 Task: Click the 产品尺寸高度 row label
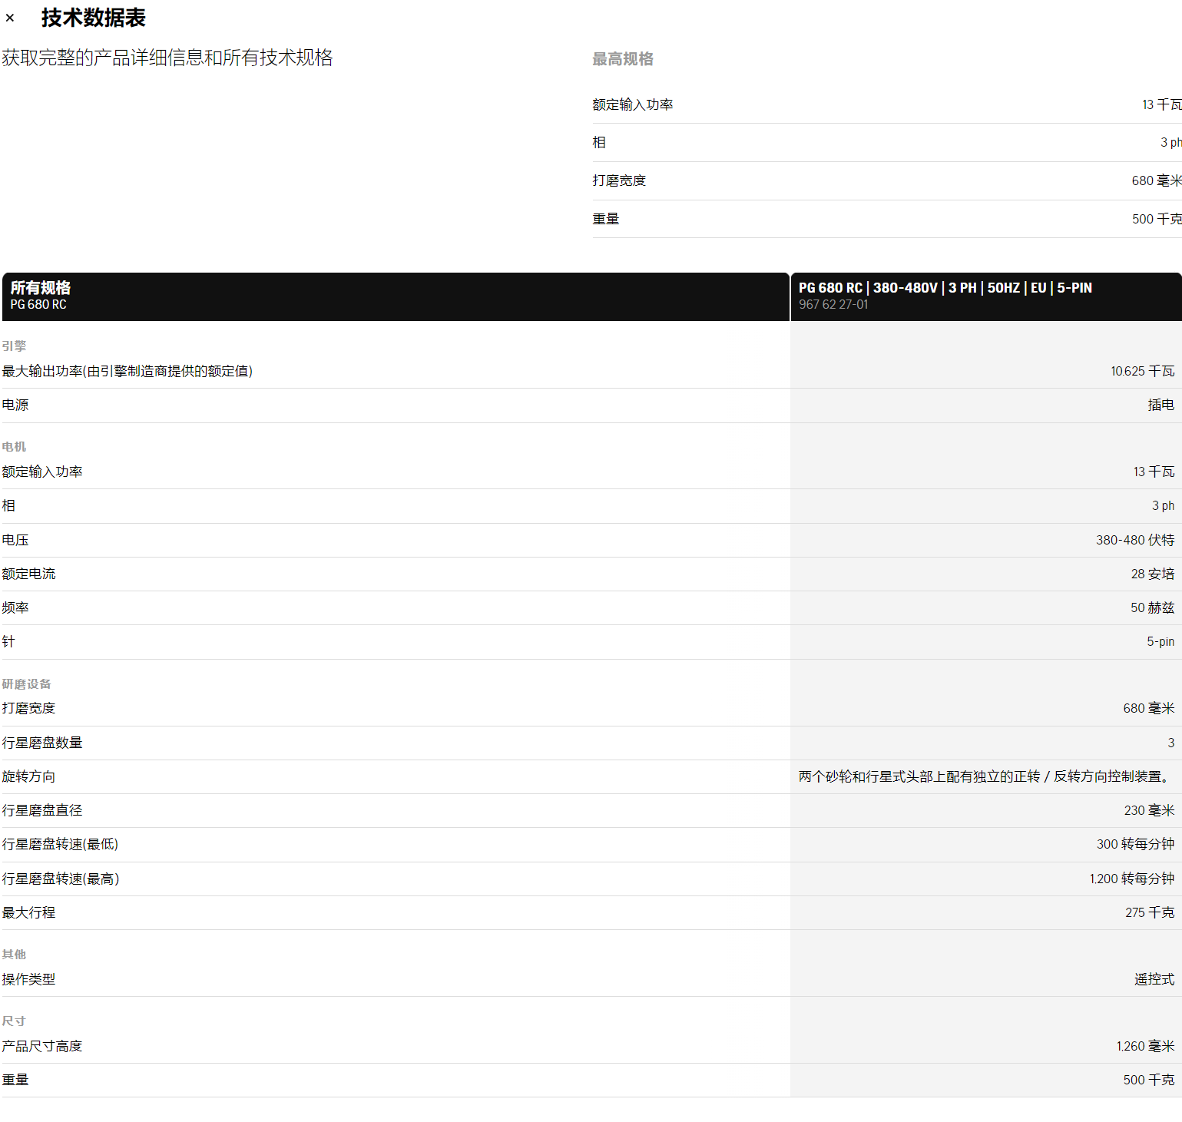[42, 1047]
